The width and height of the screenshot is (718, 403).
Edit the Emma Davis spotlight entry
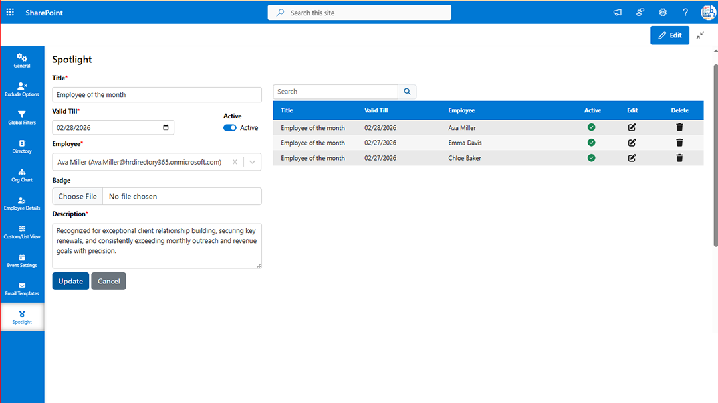[632, 142]
